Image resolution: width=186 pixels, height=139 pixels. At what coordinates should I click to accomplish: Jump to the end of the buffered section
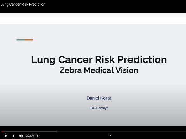click(x=56, y=132)
